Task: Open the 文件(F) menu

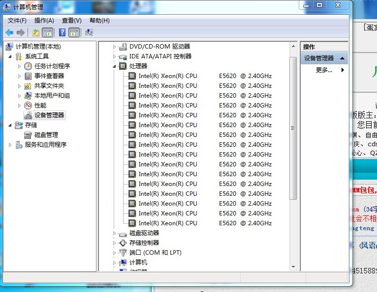Action: [x=17, y=21]
